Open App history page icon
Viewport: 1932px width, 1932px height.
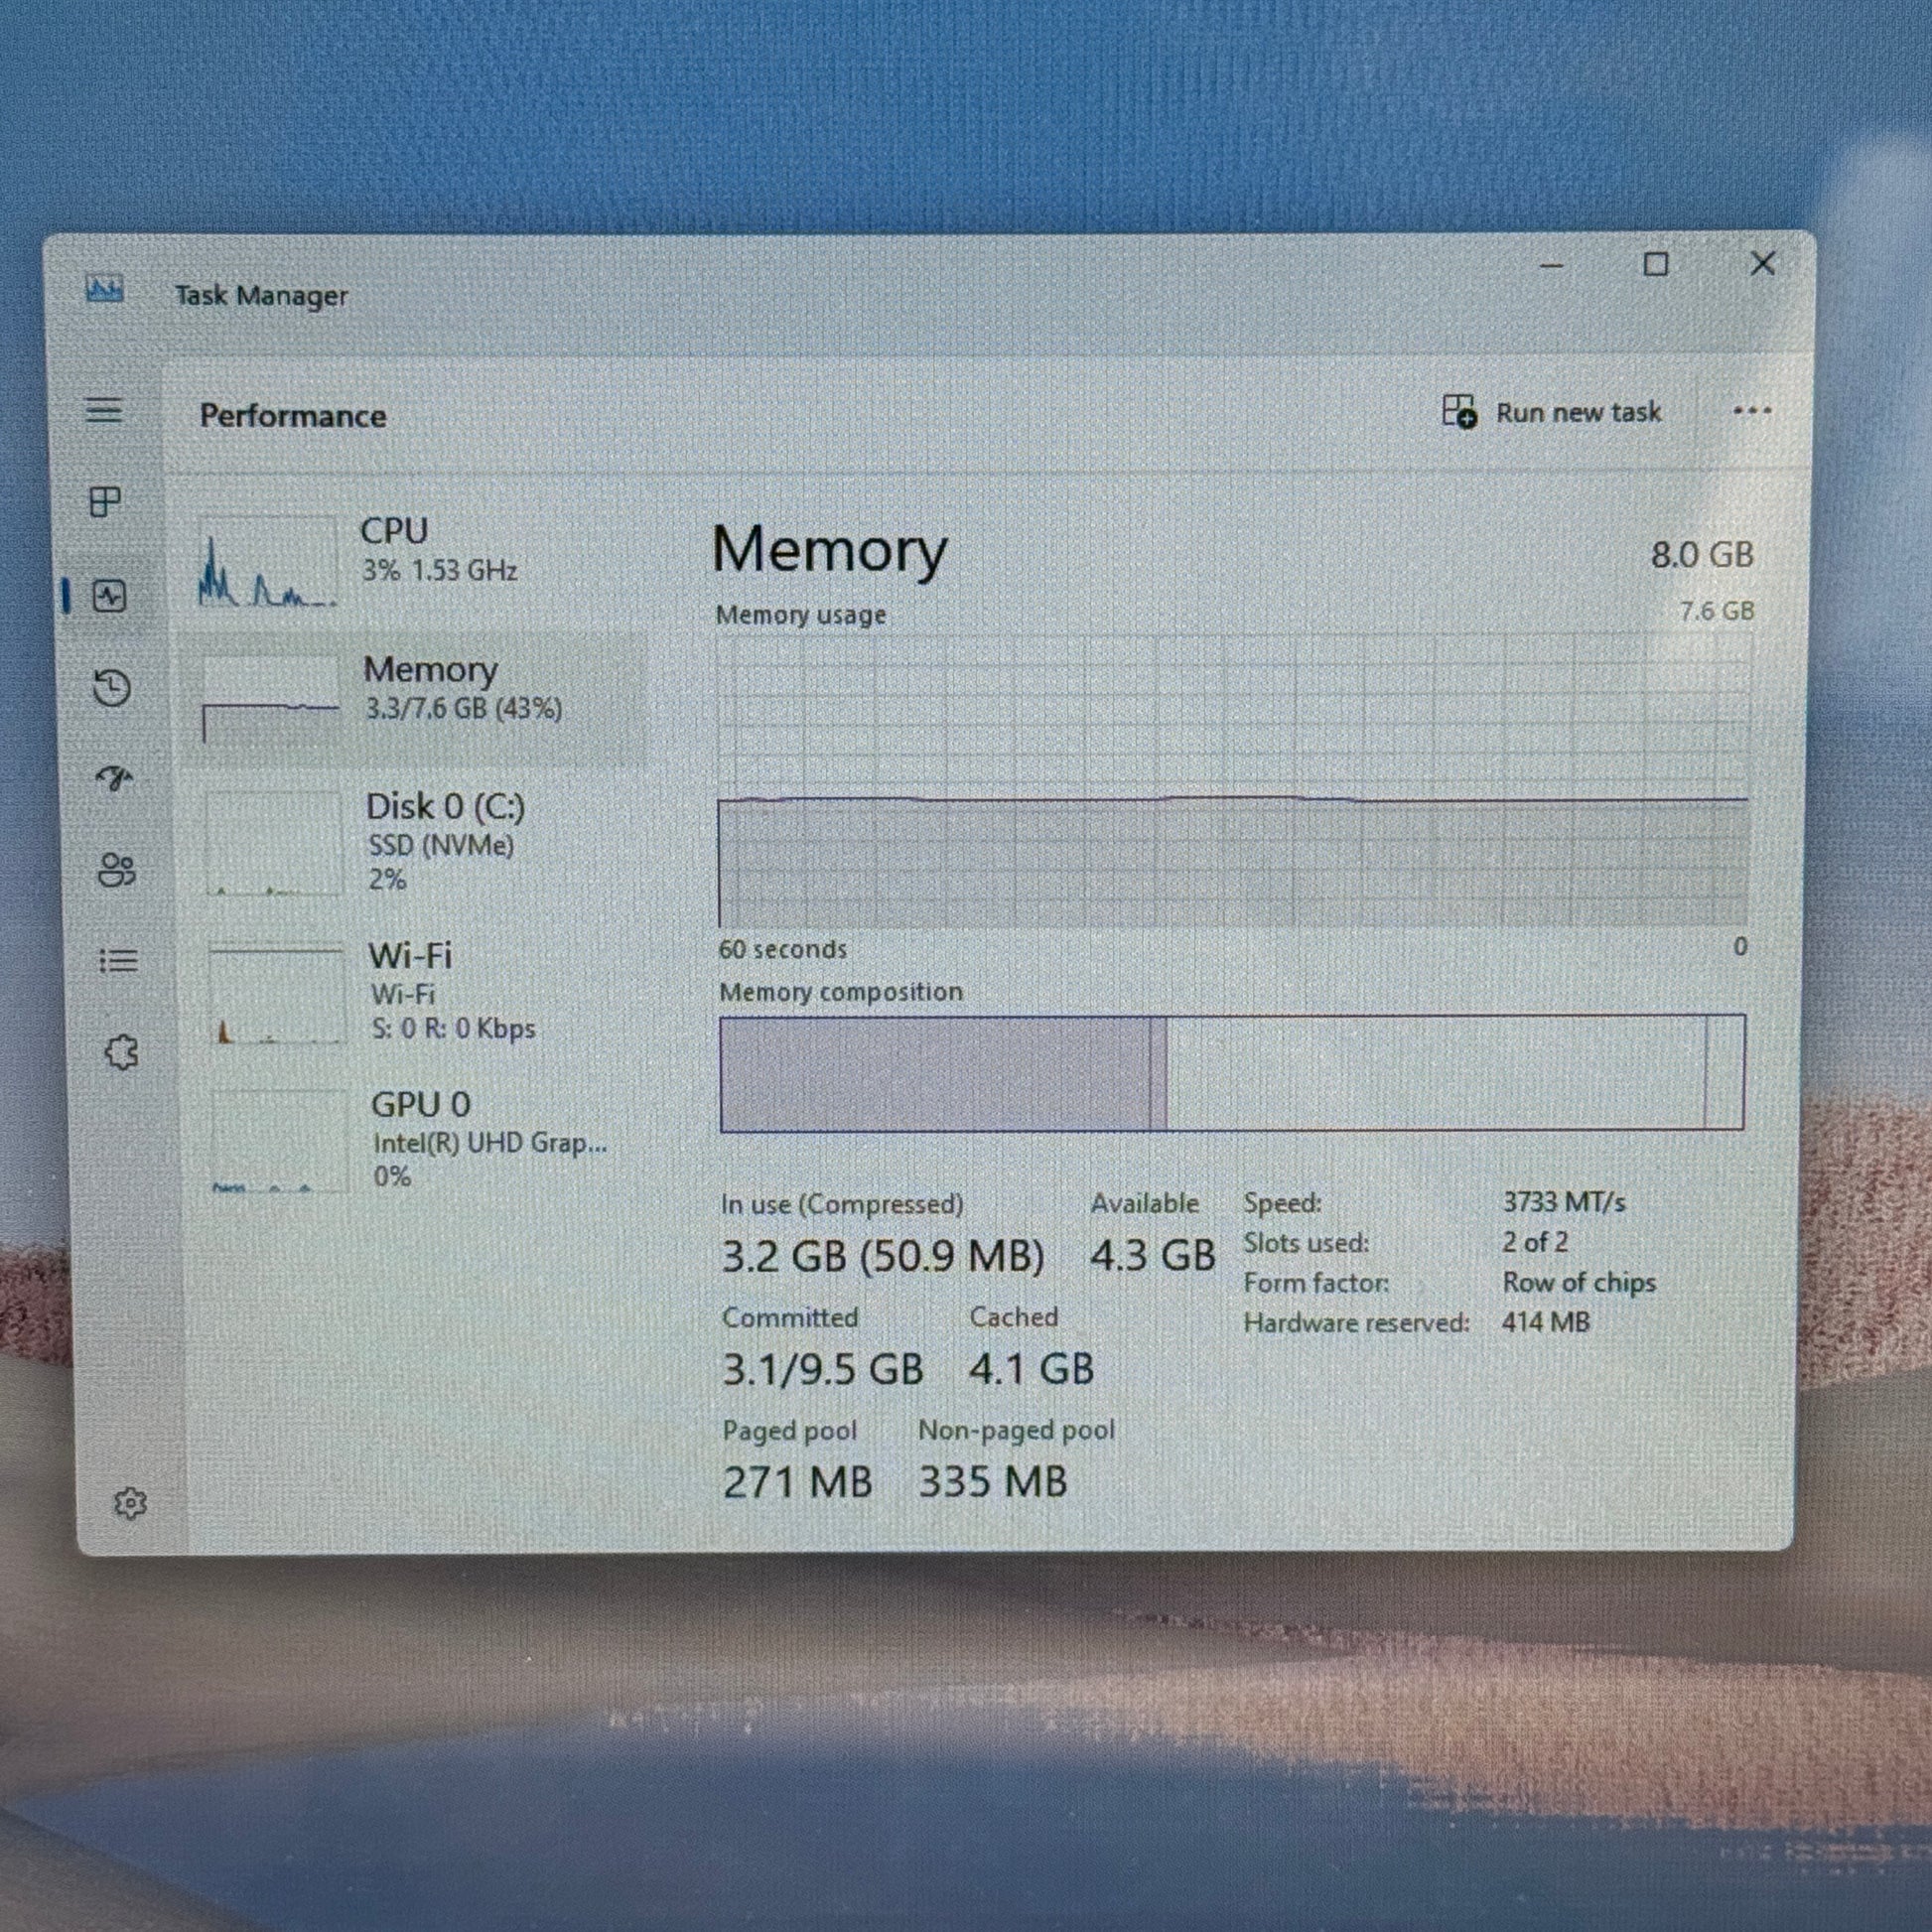click(112, 688)
